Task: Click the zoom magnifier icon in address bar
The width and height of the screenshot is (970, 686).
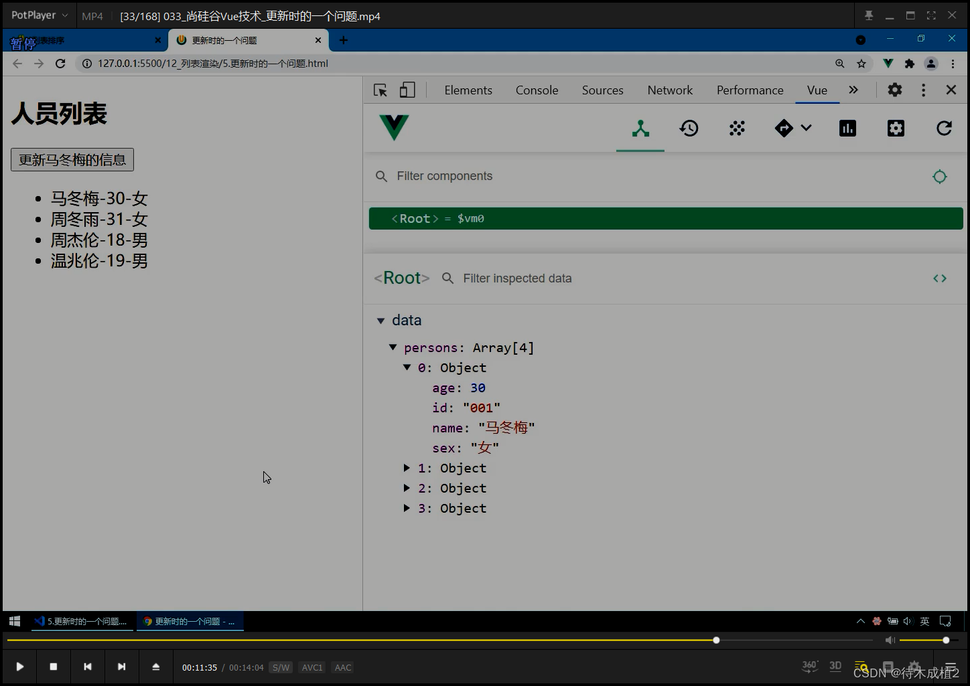Action: click(x=840, y=64)
